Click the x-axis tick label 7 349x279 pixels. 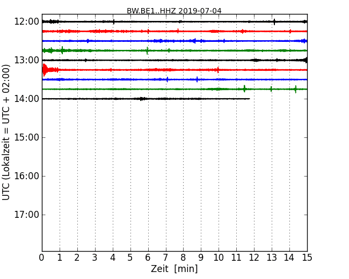165,258
